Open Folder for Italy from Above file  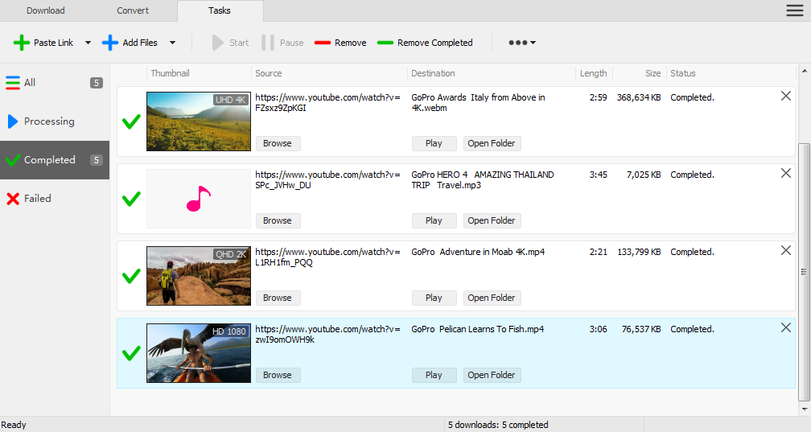pyautogui.click(x=492, y=143)
